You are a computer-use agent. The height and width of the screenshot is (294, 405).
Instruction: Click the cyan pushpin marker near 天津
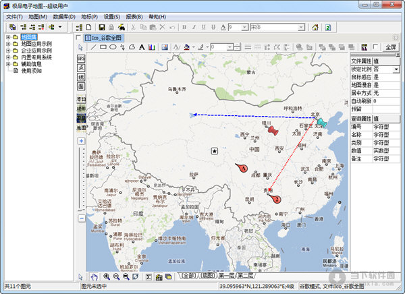(x=322, y=122)
